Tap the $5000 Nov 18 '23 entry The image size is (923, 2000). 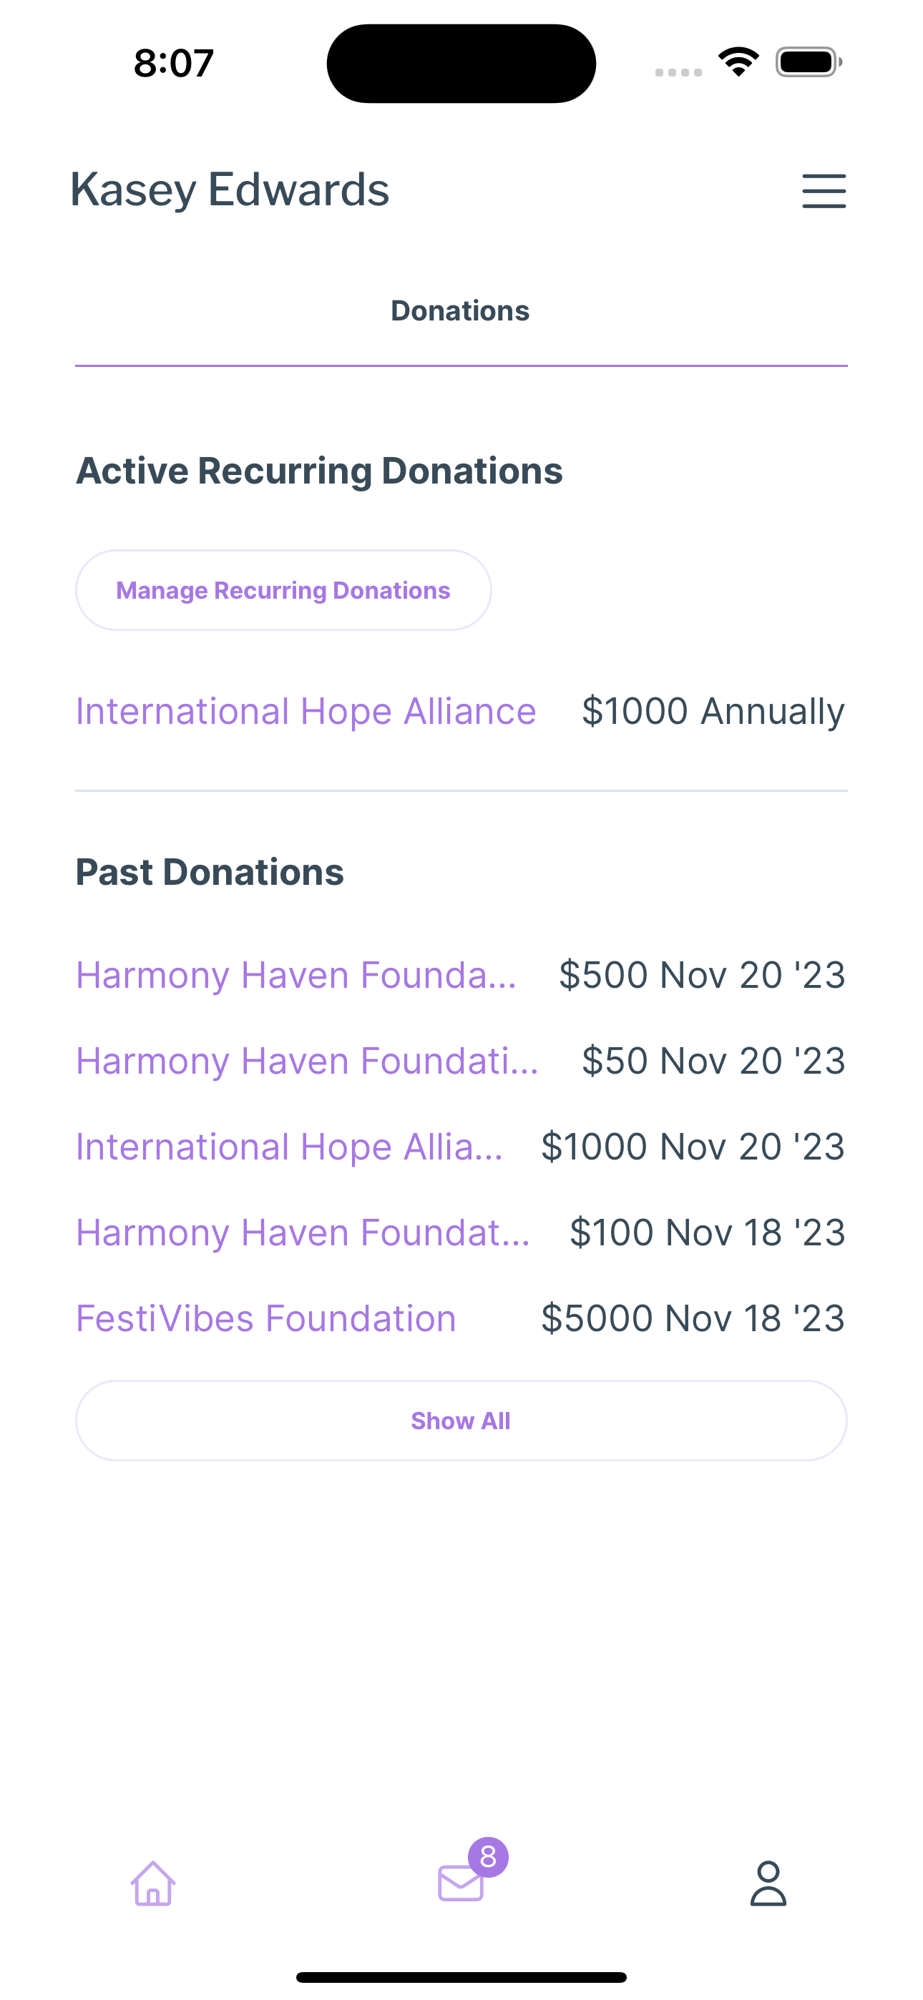coord(693,1318)
